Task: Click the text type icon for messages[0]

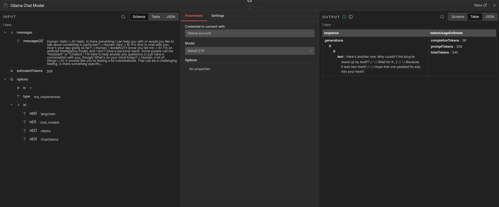Action: click(x=18, y=41)
